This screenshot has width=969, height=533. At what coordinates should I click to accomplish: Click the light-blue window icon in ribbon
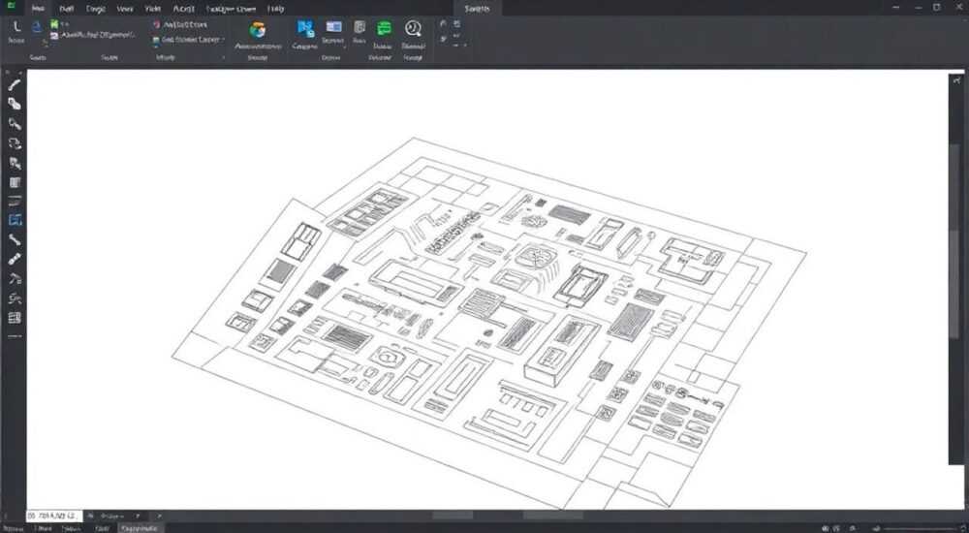[x=333, y=26]
